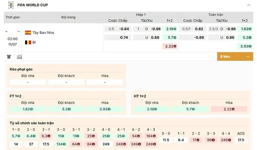Select the Tây Ban Nha team name
The width and height of the screenshot is (257, 150).
tap(43, 32)
